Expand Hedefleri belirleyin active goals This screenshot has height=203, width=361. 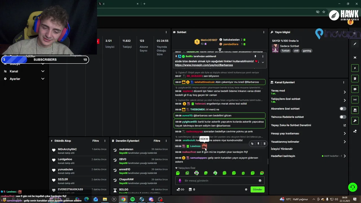[345, 156]
